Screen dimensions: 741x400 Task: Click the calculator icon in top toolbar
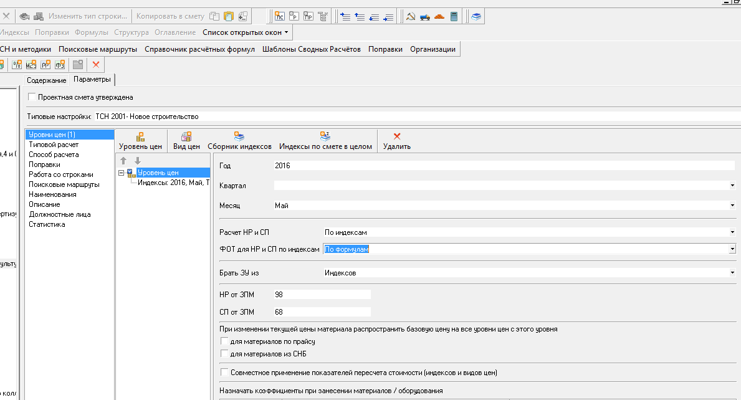454,17
